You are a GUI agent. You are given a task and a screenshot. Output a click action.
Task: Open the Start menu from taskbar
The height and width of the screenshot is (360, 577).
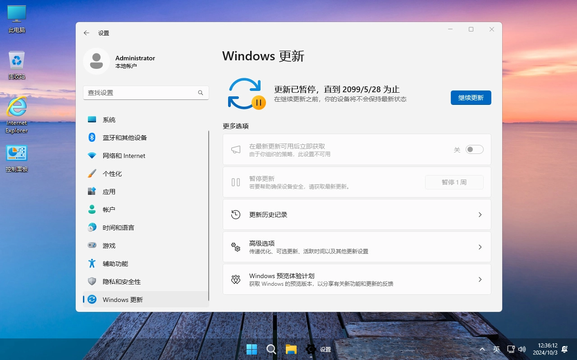252,349
